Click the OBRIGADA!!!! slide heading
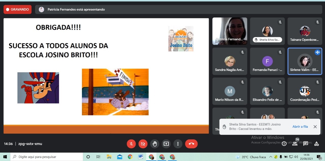 (58, 28)
